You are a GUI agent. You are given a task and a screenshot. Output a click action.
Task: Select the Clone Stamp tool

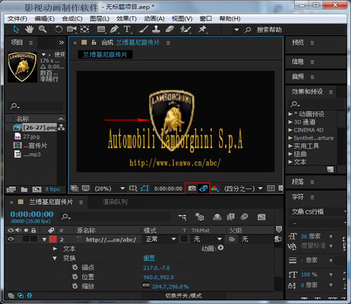[156, 29]
